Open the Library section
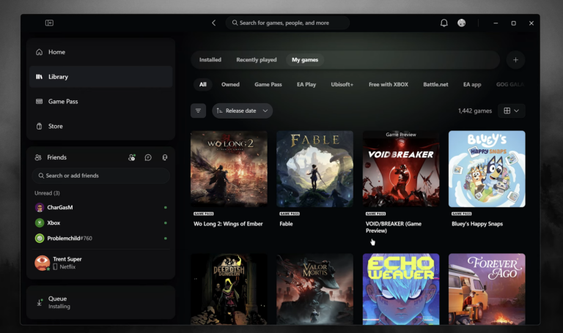 (101, 77)
